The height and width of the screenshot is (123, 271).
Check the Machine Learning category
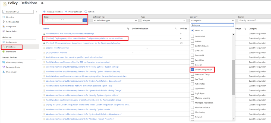(192, 98)
